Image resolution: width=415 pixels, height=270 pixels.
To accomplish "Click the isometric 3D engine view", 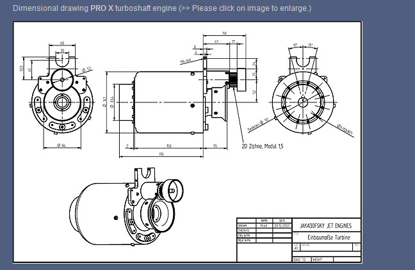I will coord(128,205).
